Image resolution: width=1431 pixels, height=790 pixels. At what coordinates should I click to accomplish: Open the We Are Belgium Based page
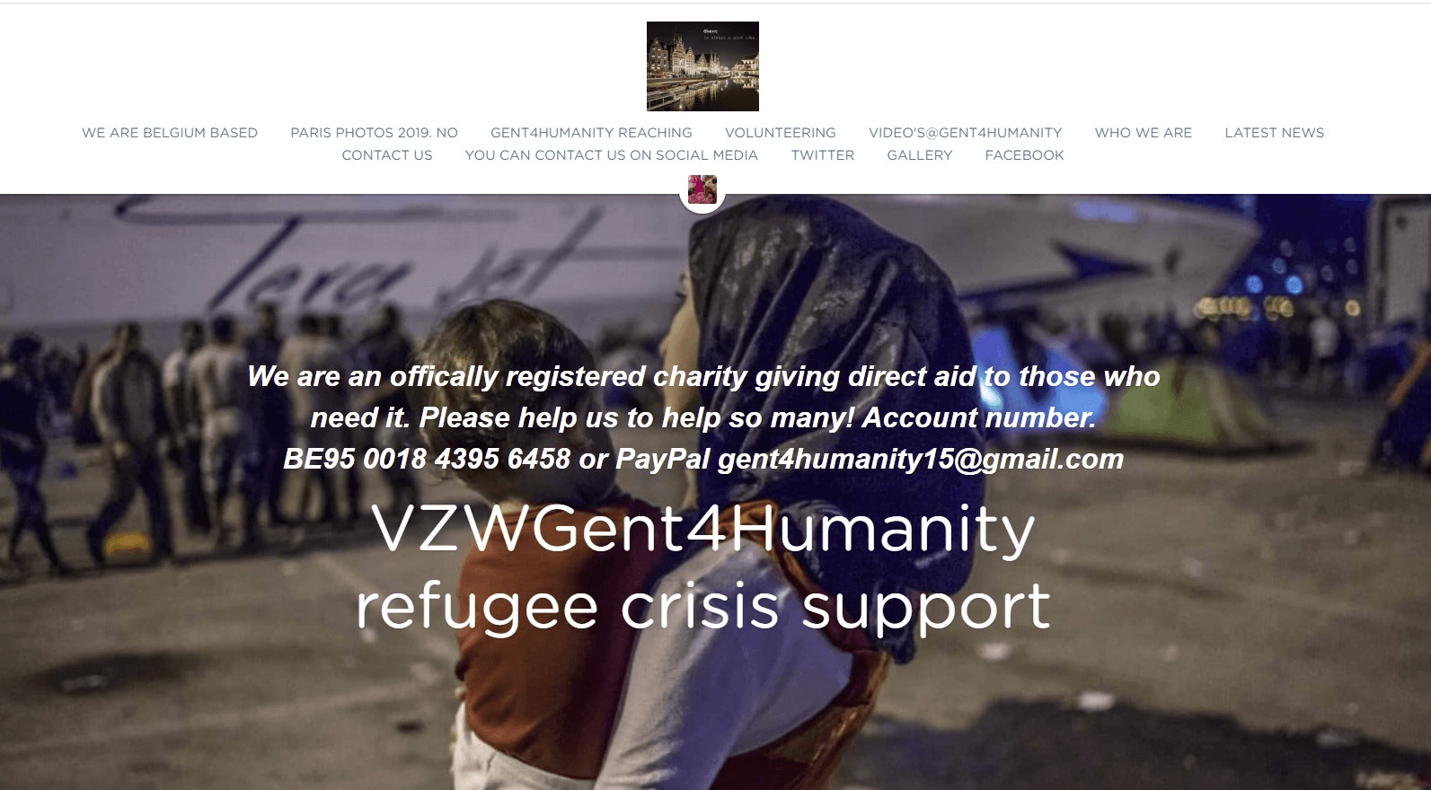point(170,133)
